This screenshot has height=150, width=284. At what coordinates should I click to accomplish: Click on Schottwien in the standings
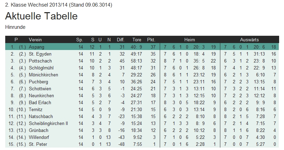pos(41,89)
